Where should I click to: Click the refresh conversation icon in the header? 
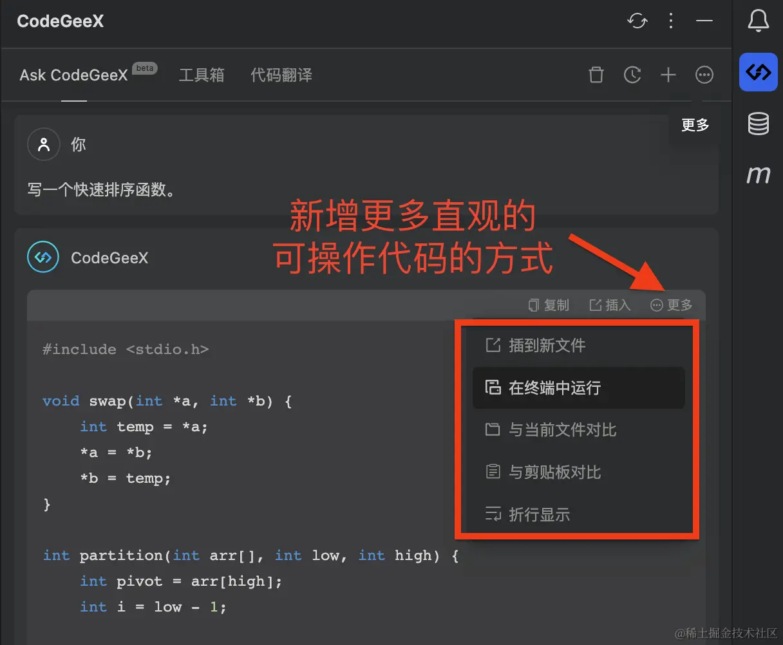click(x=637, y=21)
